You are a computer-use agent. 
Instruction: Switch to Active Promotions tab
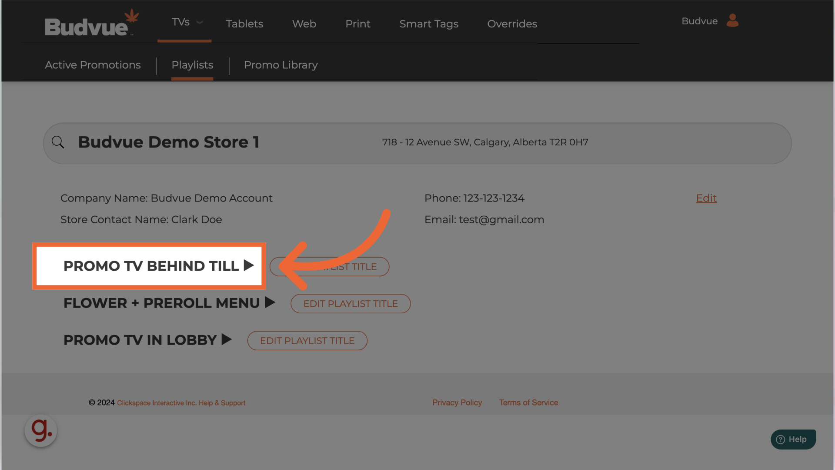93,65
